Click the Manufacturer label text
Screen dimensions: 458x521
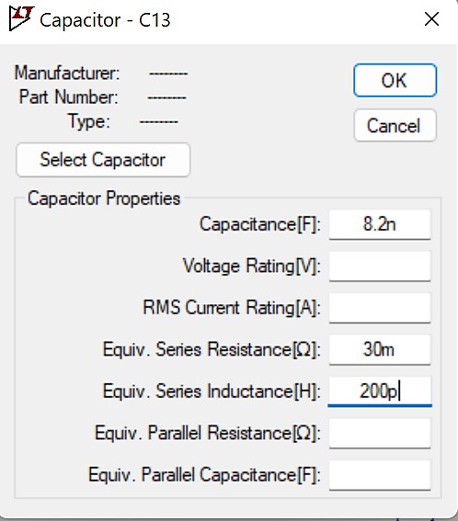pos(67,73)
